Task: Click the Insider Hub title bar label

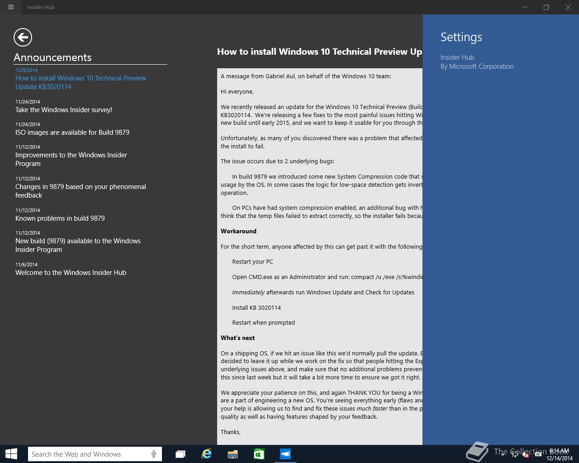Action: pos(41,7)
